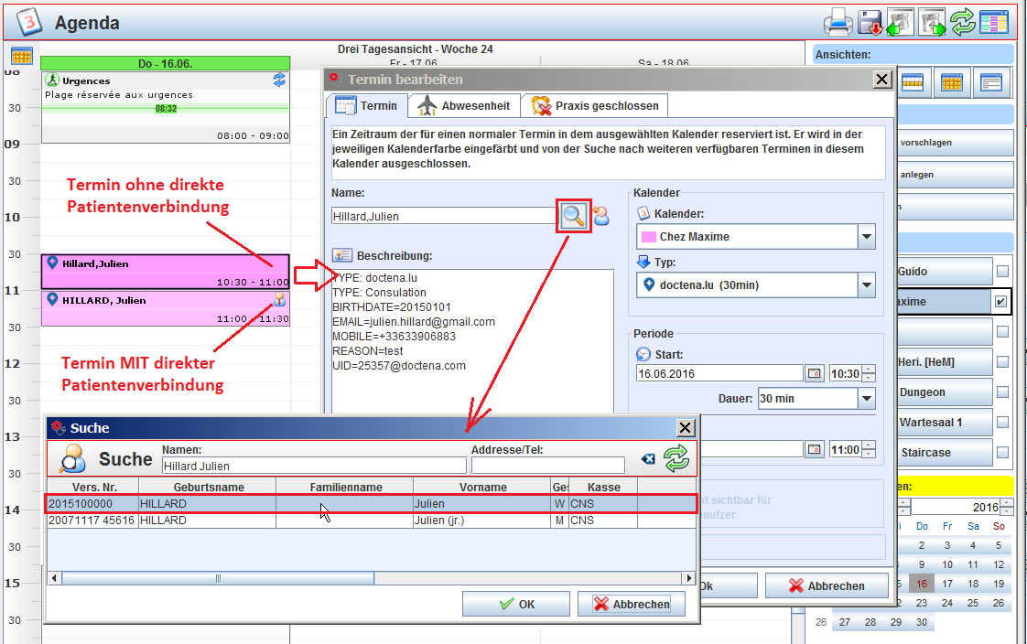
Task: Click the new patient icon beside the Name field
Action: click(x=601, y=216)
